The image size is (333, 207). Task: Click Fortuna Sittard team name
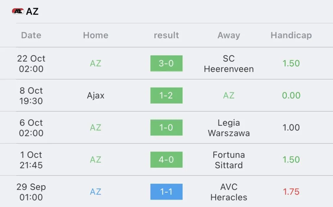[229, 160]
